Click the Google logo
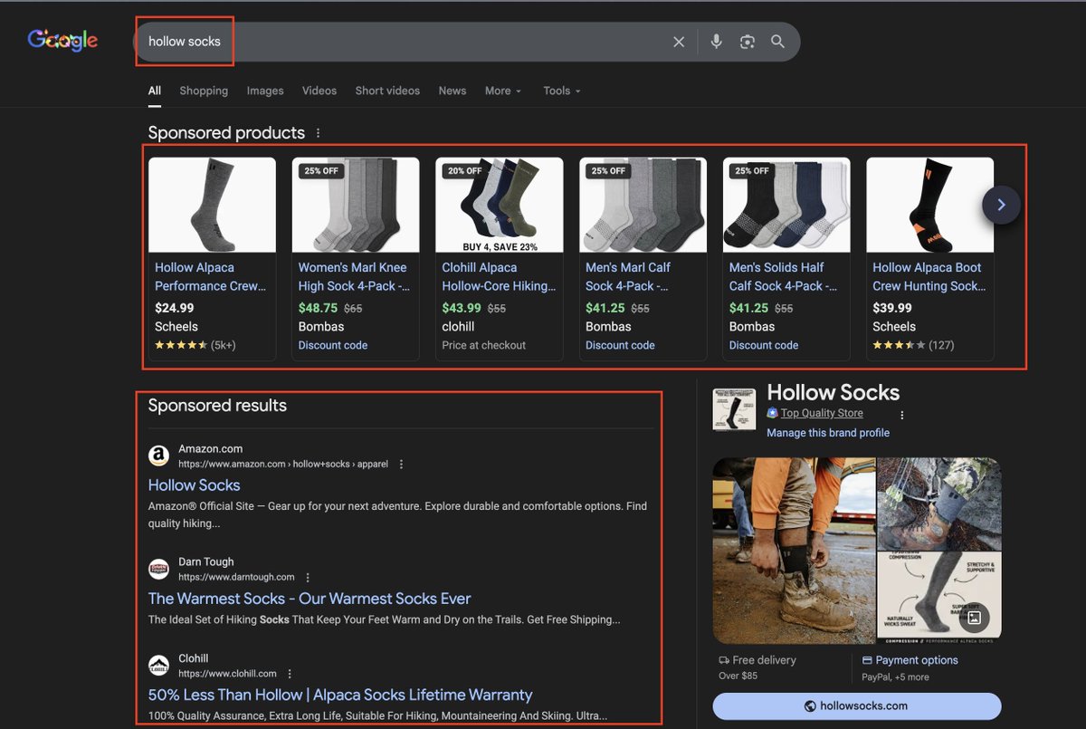 pyautogui.click(x=62, y=41)
